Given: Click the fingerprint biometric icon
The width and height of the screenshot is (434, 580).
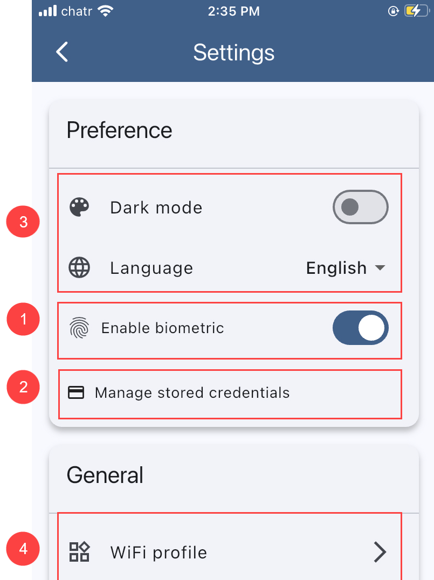Looking at the screenshot, I should click(80, 328).
